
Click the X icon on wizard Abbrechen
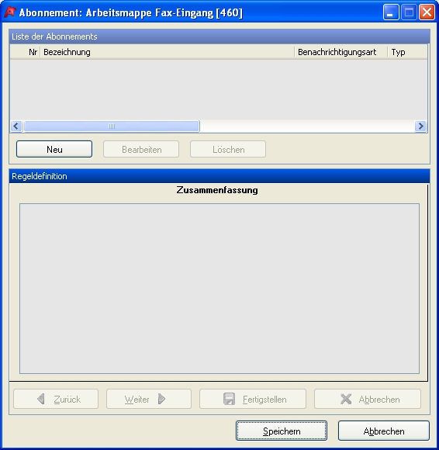click(x=346, y=399)
